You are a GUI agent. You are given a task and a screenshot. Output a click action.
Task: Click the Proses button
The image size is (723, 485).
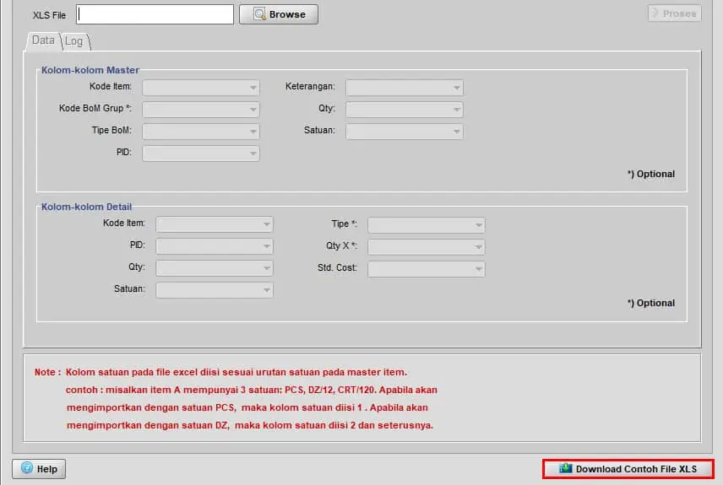coord(674,13)
